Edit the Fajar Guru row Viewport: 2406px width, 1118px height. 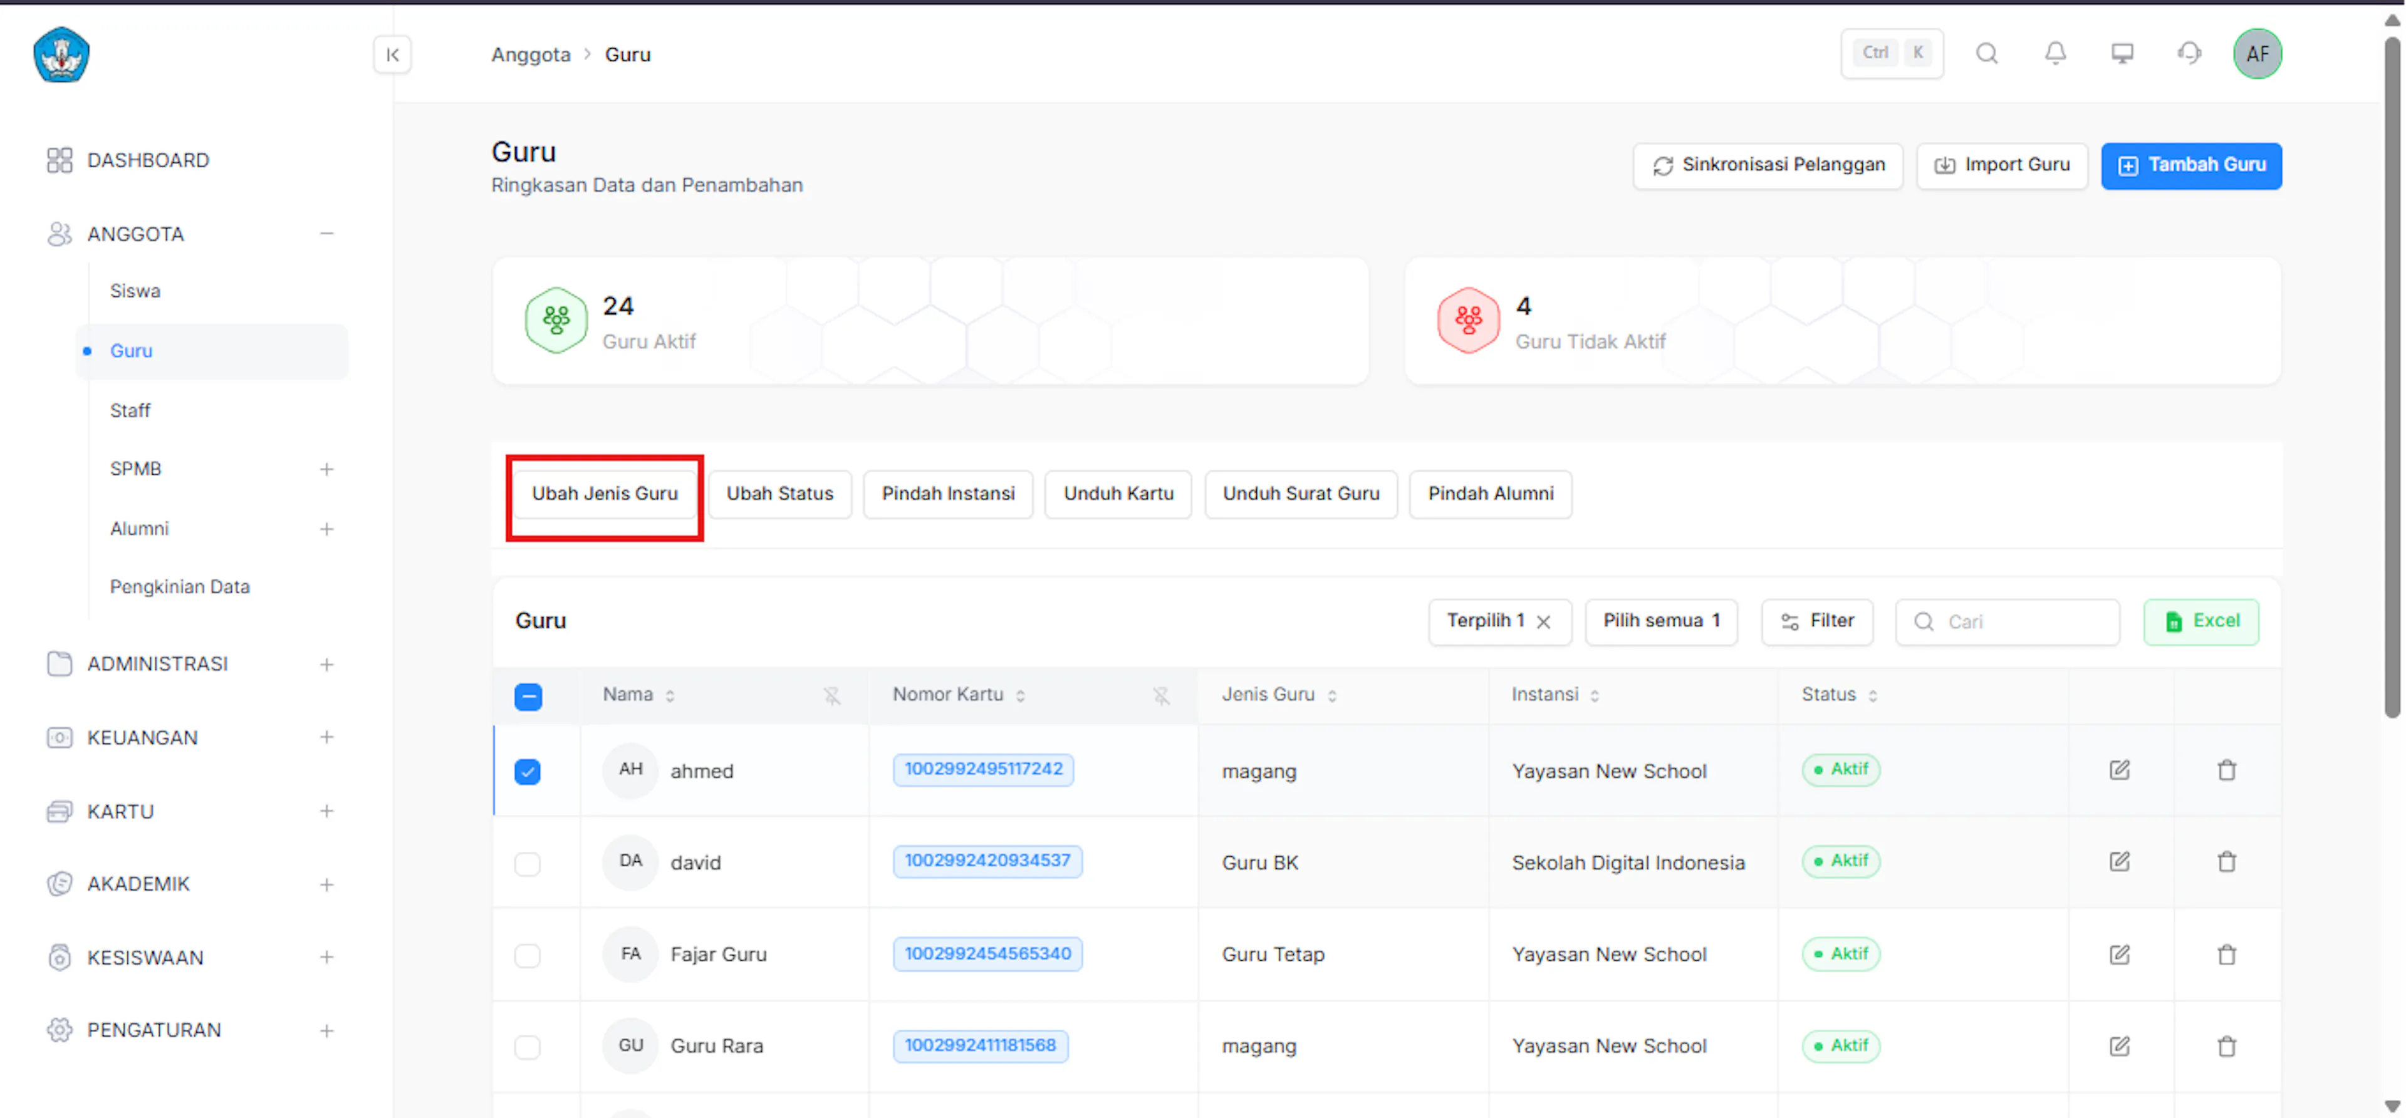coord(2119,954)
